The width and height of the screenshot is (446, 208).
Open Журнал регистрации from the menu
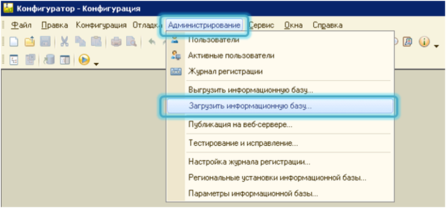pos(280,71)
